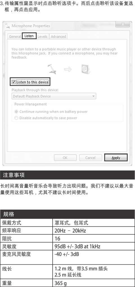The height and width of the screenshot is (287, 135).
Task: Expand the playback device list arrow
Action: pos(93,96)
